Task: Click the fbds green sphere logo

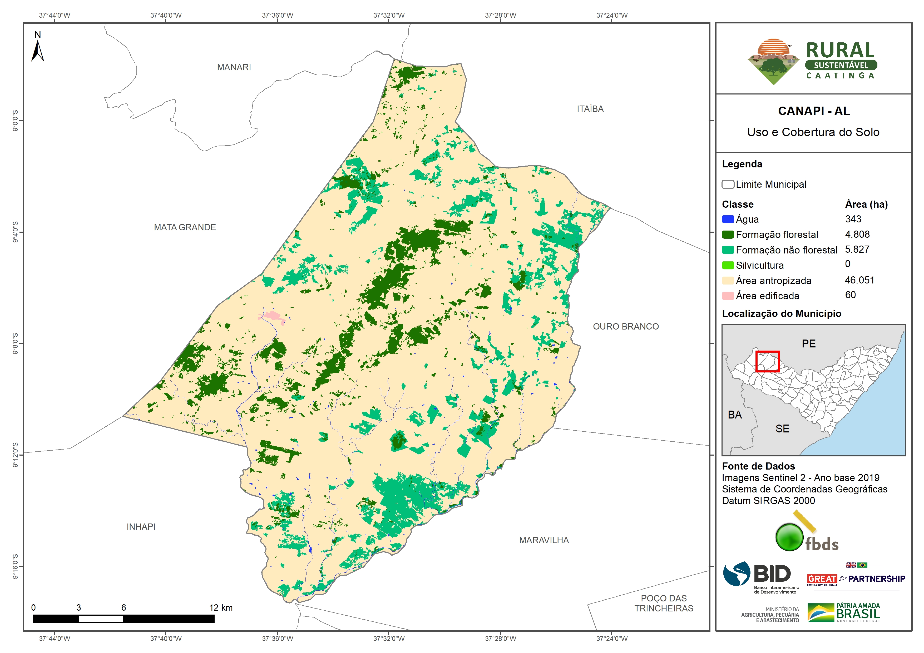Action: pyautogui.click(x=789, y=537)
